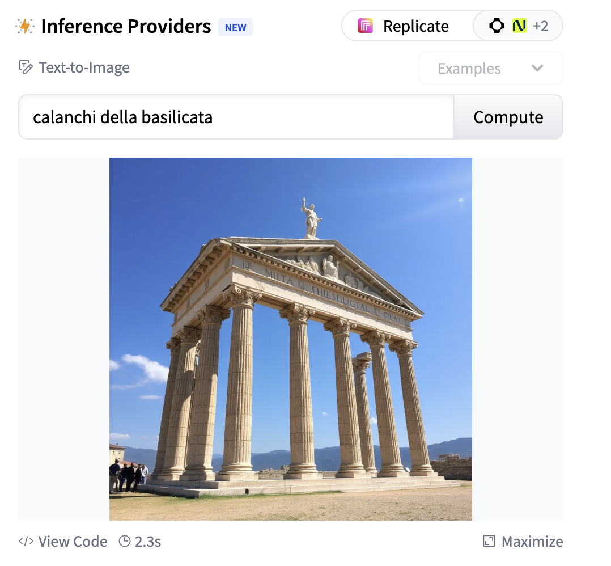Viewport: 611px width, 566px height.
Task: Click the Text-to-Image pencil icon
Action: click(x=26, y=67)
